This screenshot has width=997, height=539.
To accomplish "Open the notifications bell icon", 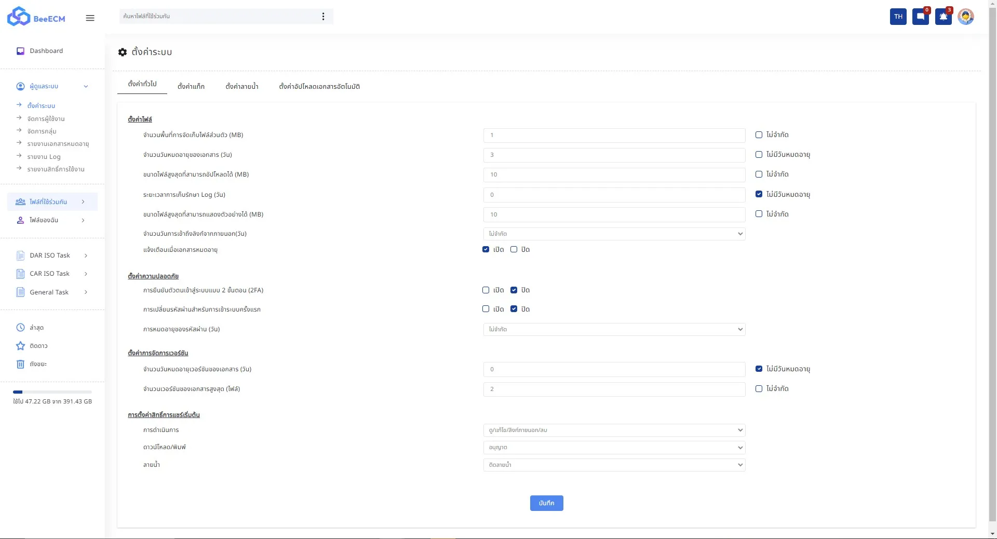I will pyautogui.click(x=943, y=17).
